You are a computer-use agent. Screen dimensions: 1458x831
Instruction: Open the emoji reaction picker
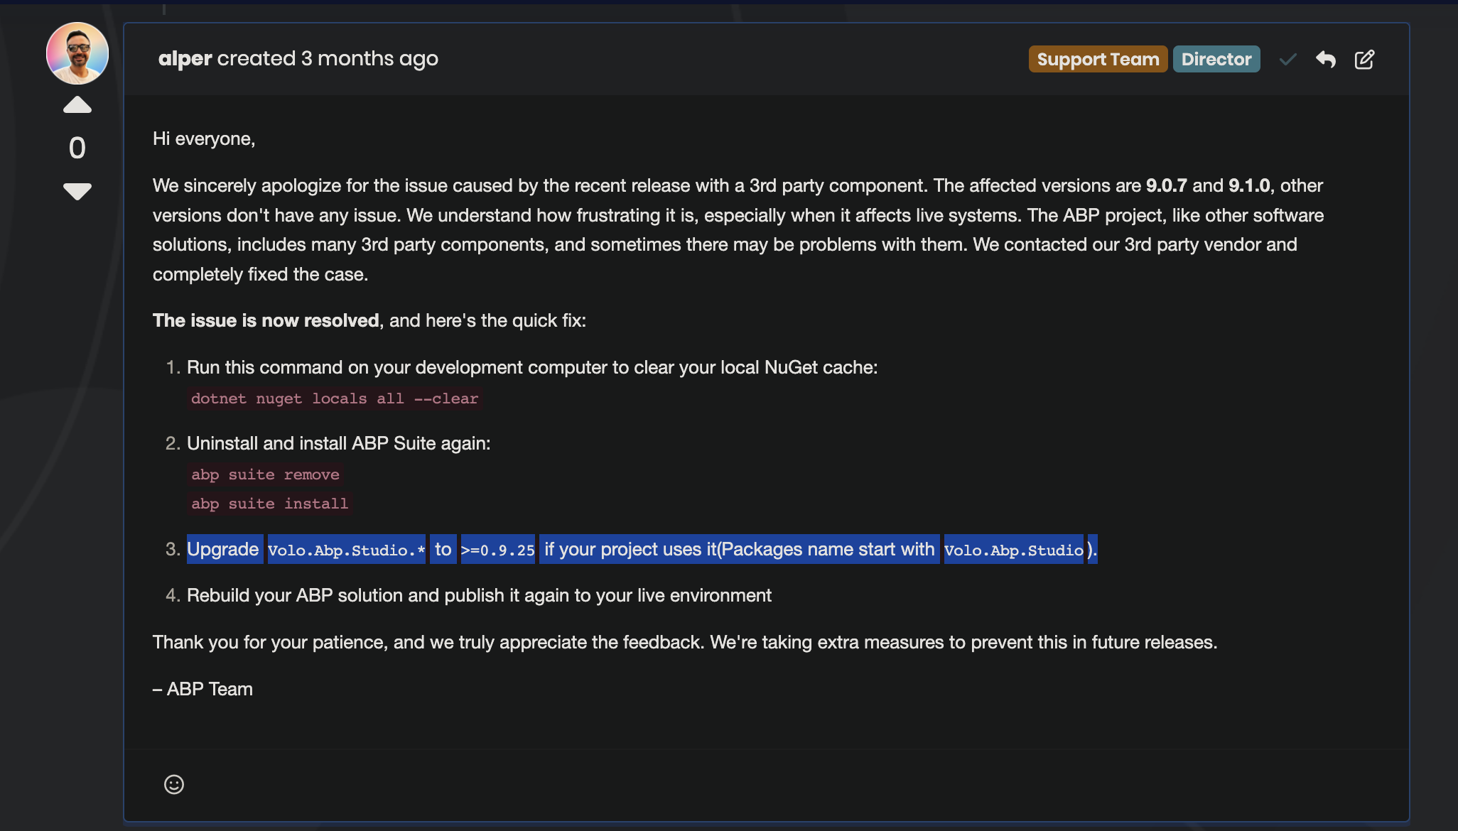click(x=174, y=784)
